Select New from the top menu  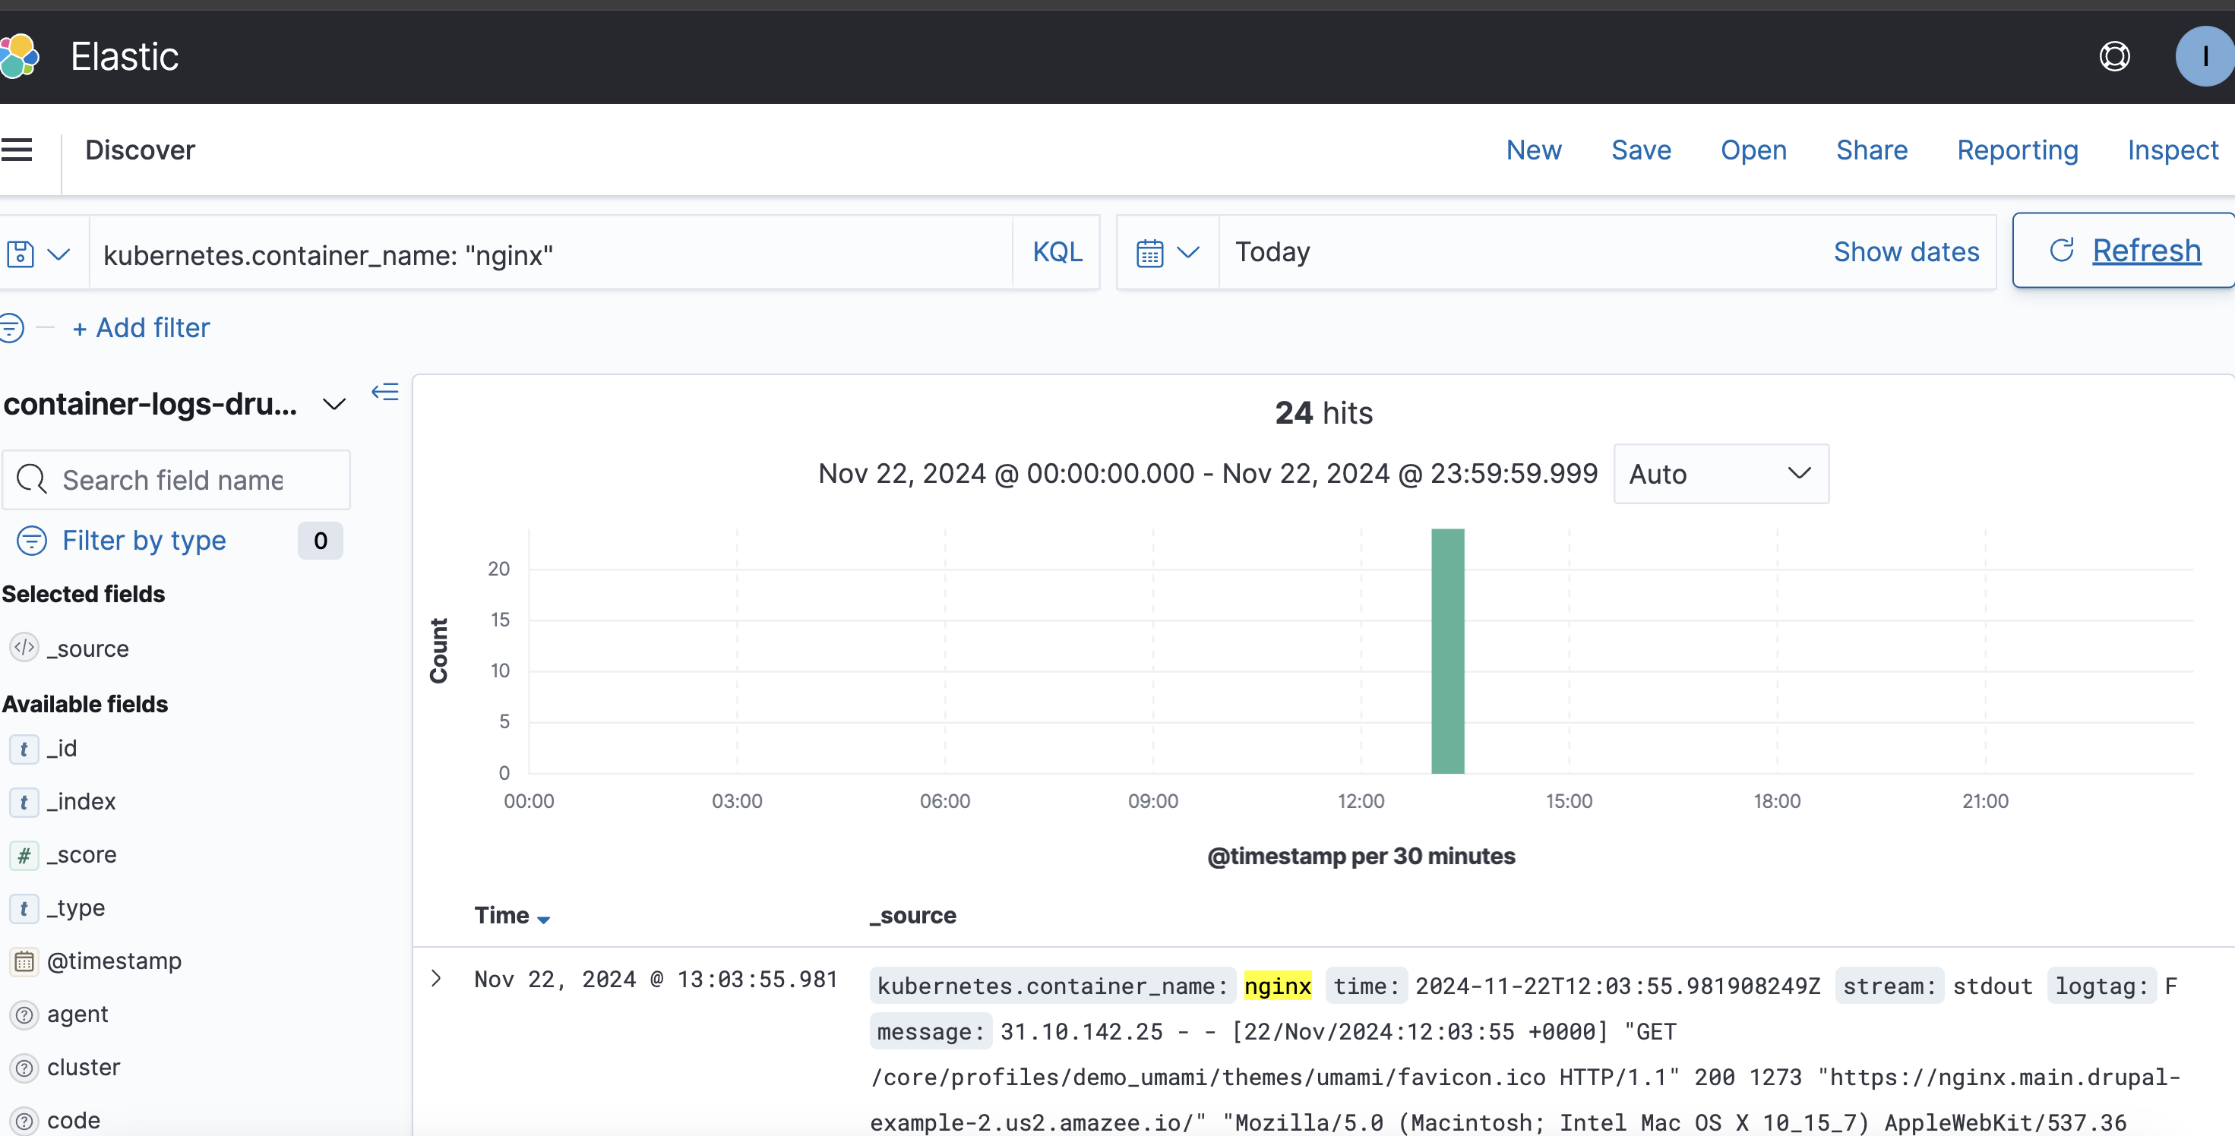tap(1534, 149)
